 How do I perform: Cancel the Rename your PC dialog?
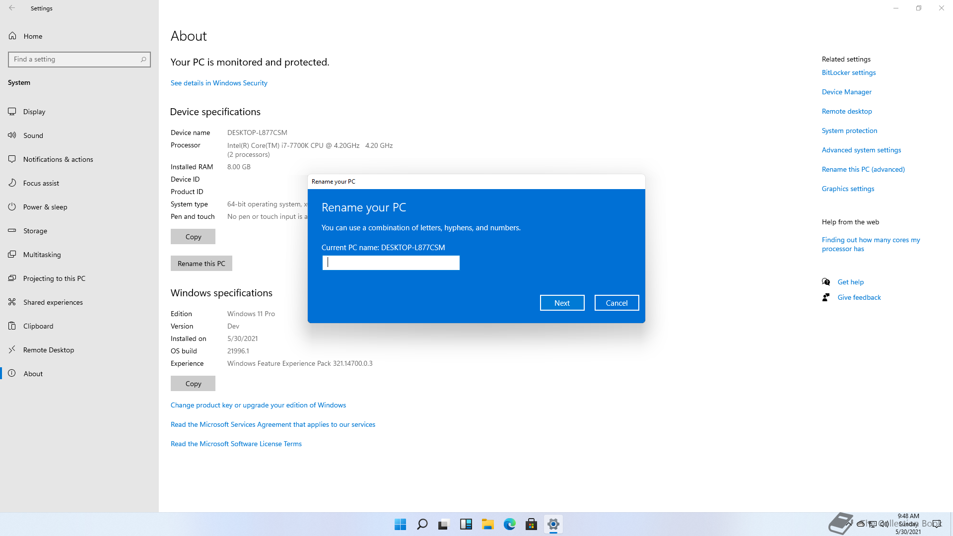[x=617, y=303]
